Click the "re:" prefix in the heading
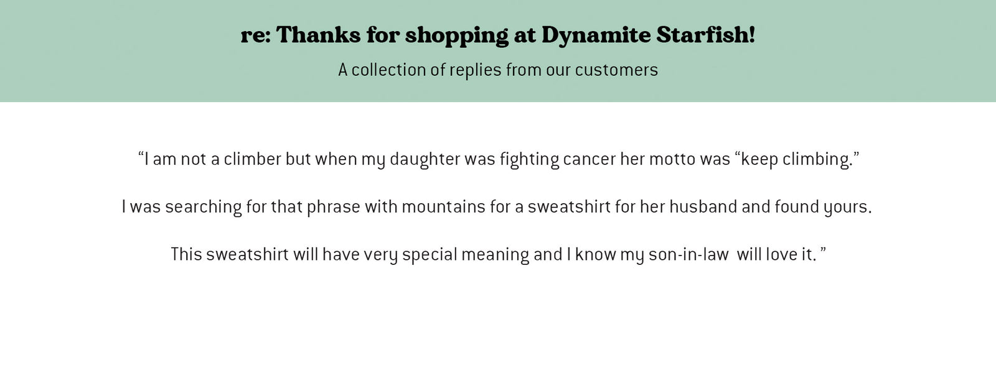Screen dimensions: 996x368 pos(255,35)
